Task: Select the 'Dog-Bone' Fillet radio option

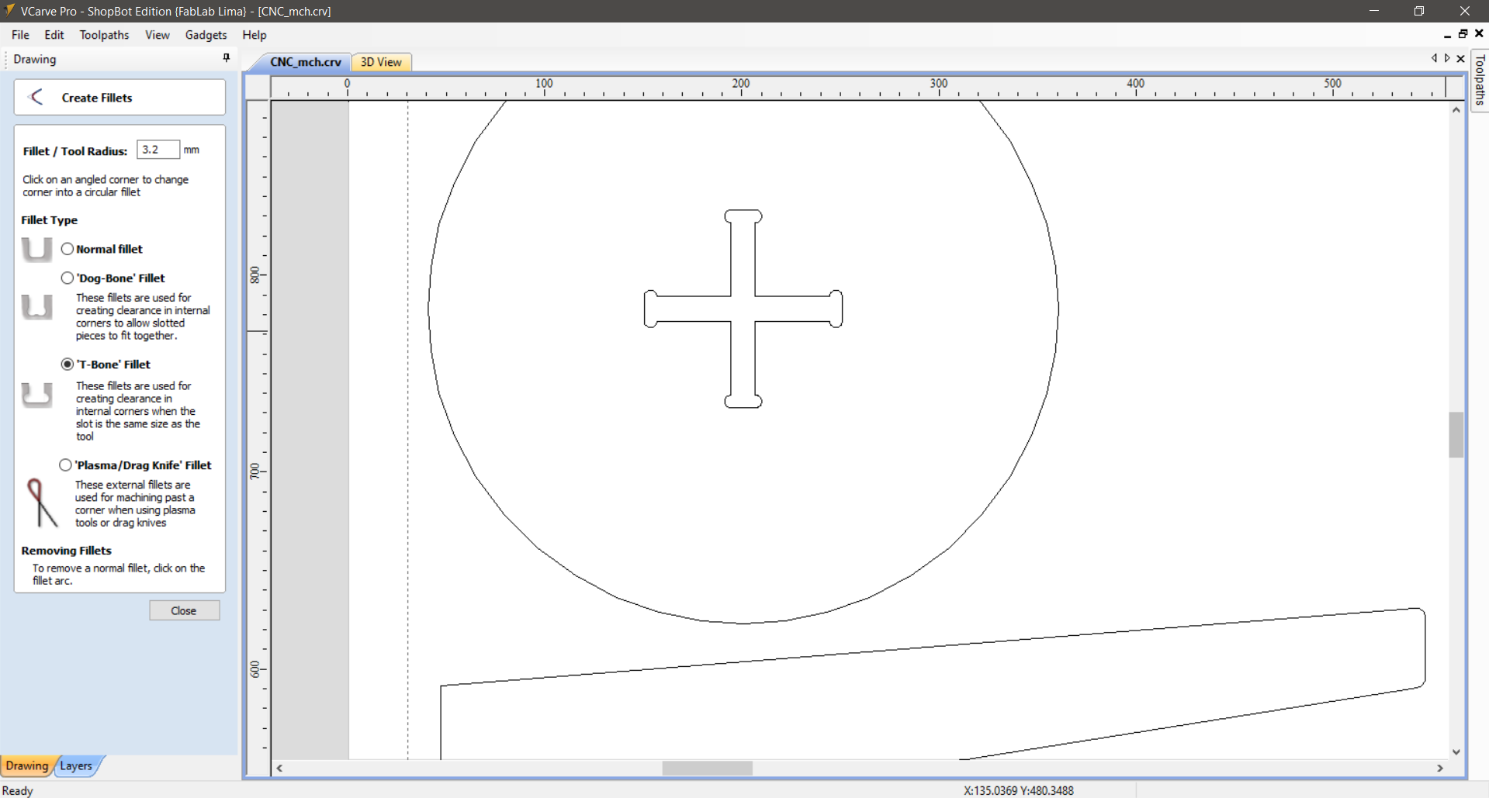Action: (68, 278)
